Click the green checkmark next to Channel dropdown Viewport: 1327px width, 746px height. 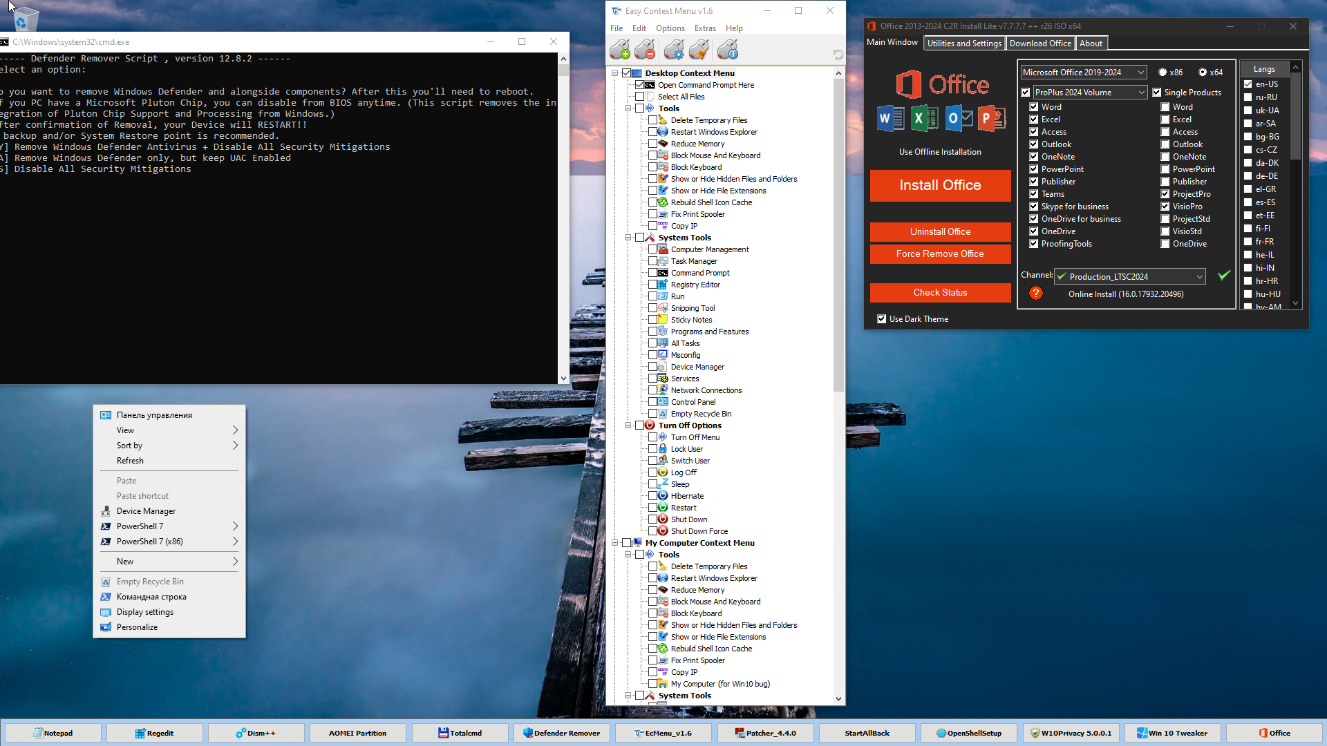click(1223, 276)
